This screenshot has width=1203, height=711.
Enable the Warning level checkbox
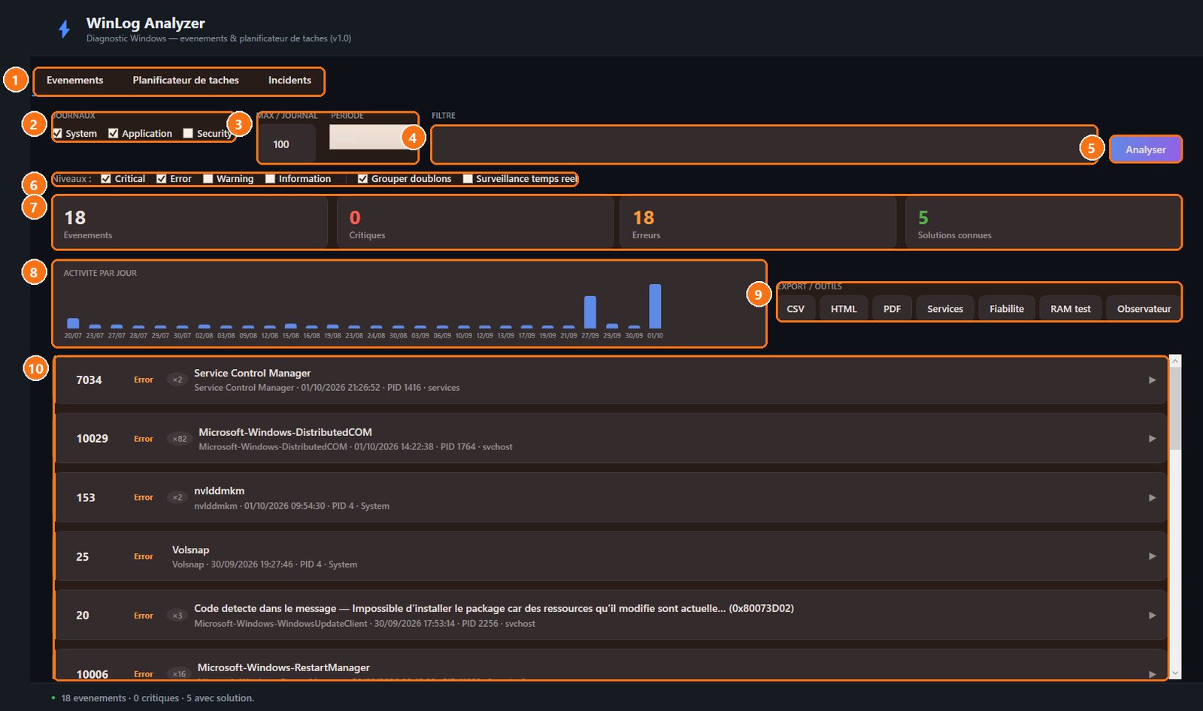click(x=208, y=179)
